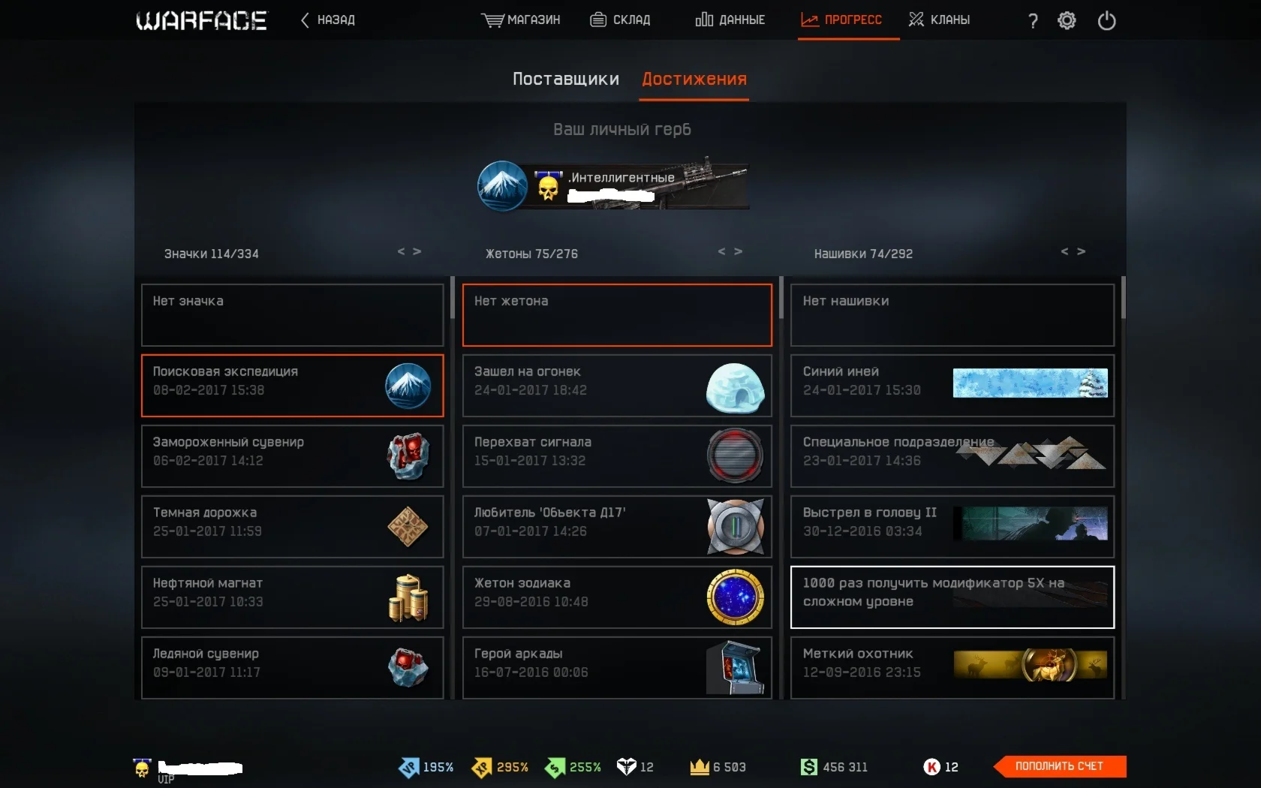Image resolution: width=1261 pixels, height=788 pixels.
Task: Go to next page of Нашивки
Action: tap(1082, 251)
